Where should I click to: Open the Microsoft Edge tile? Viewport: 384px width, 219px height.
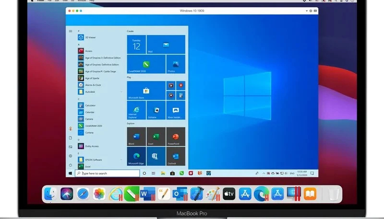coord(136,156)
